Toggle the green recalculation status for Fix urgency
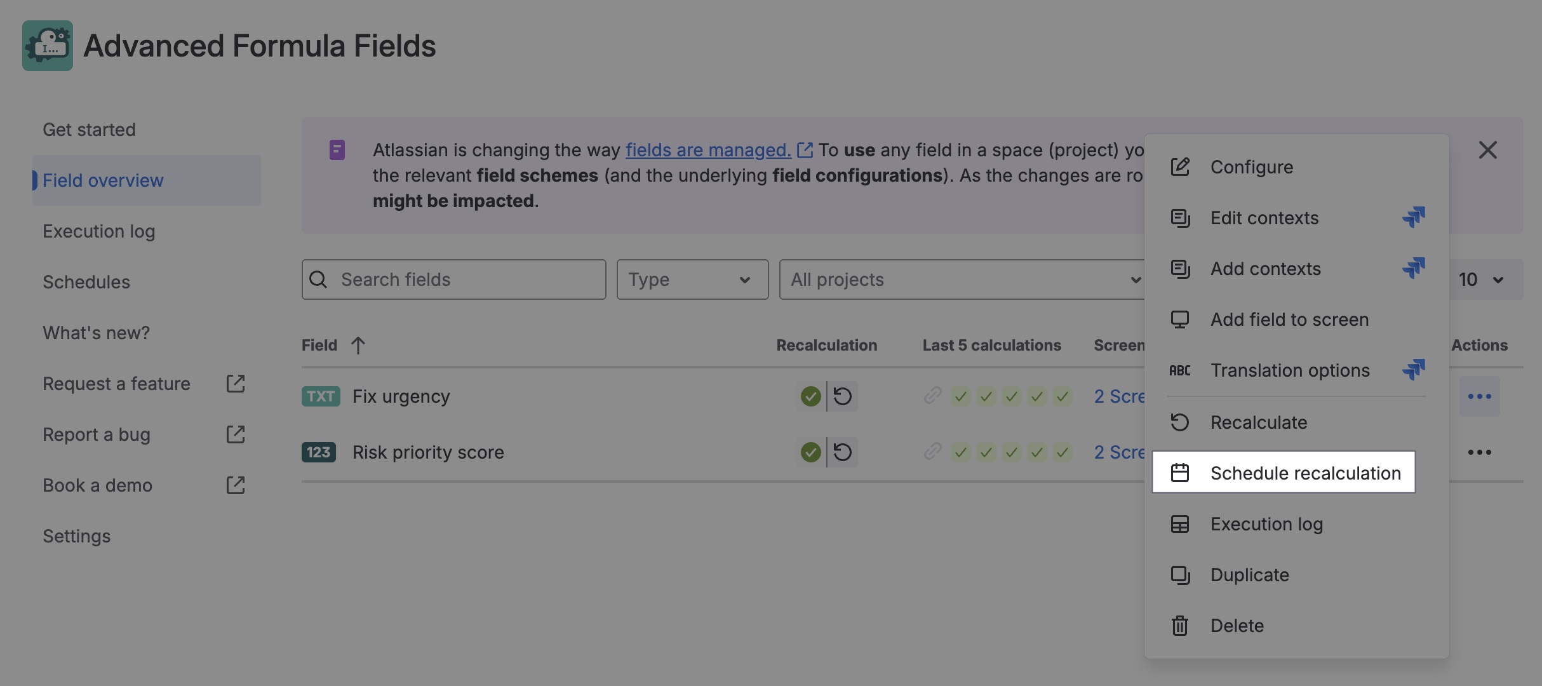Screen dimensions: 1542x686 pyautogui.click(x=810, y=396)
